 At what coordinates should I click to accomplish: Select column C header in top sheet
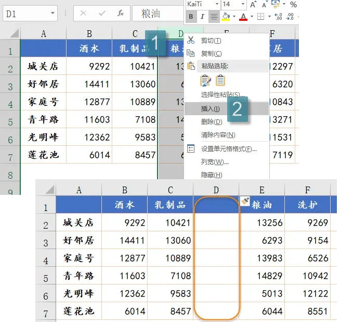click(x=135, y=34)
